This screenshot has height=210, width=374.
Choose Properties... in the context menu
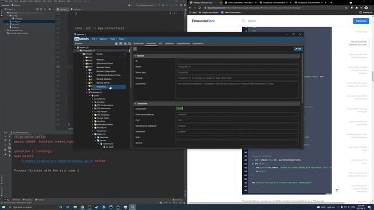click(x=109, y=87)
